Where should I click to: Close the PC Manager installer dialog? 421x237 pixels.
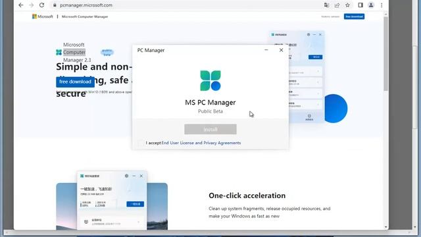pyautogui.click(x=281, y=50)
